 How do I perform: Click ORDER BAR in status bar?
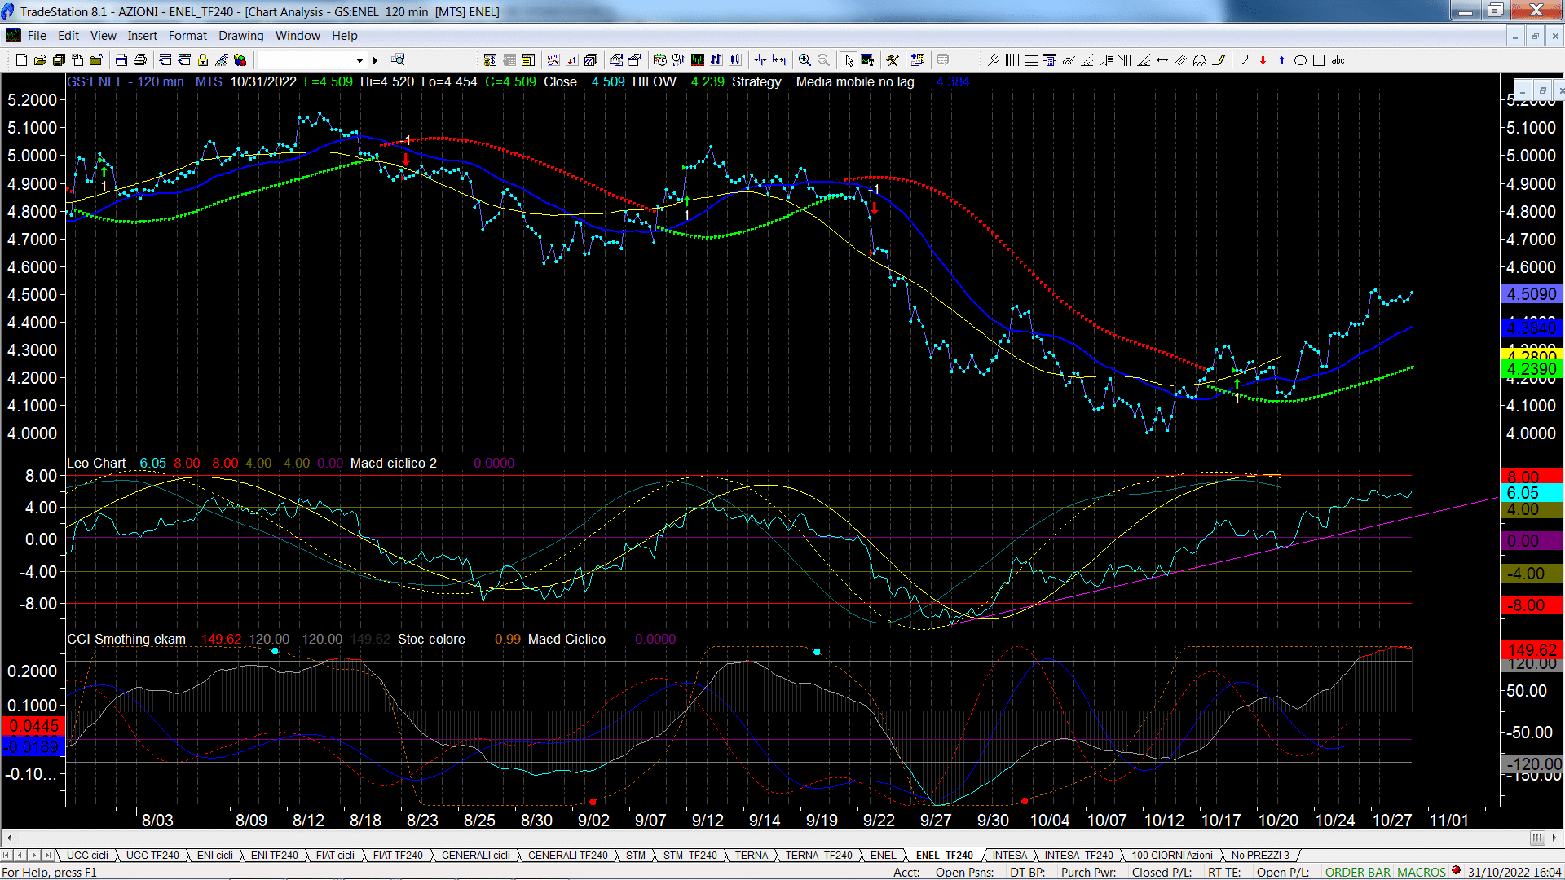tap(1358, 872)
